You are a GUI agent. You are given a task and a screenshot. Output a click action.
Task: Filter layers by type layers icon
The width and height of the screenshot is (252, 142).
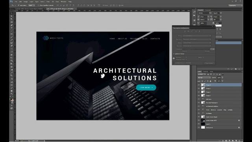pyautogui.click(x=214, y=74)
